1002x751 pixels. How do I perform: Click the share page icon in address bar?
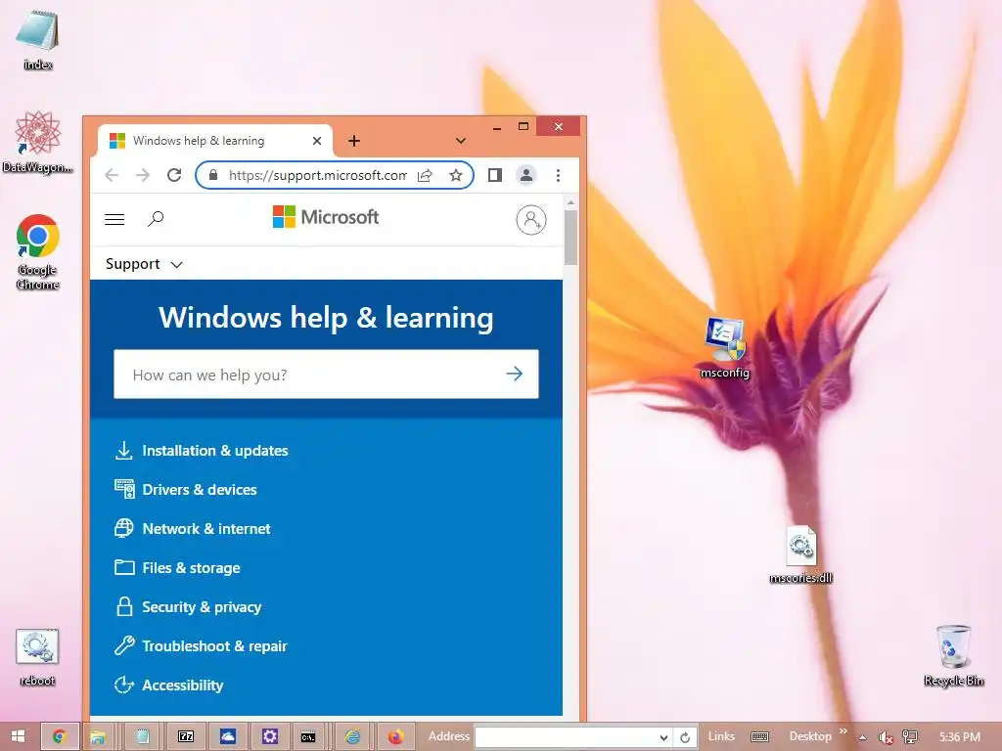pyautogui.click(x=425, y=176)
